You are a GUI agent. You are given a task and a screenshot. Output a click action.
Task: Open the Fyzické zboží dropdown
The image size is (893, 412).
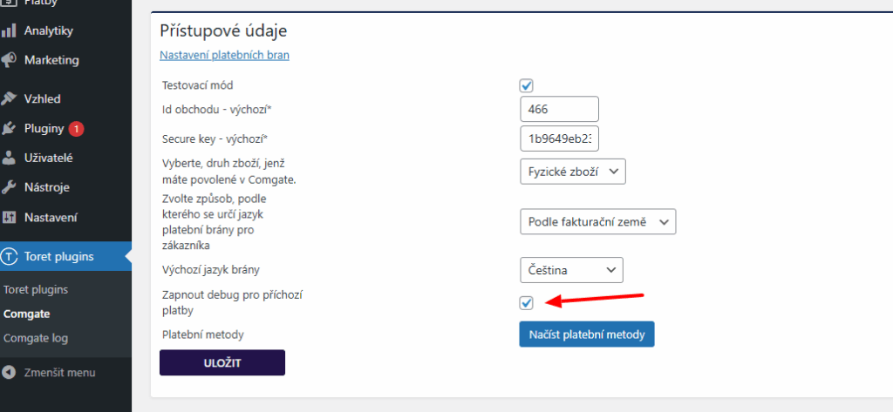click(x=572, y=172)
